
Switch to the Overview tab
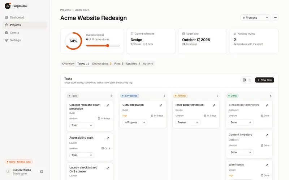click(x=68, y=64)
